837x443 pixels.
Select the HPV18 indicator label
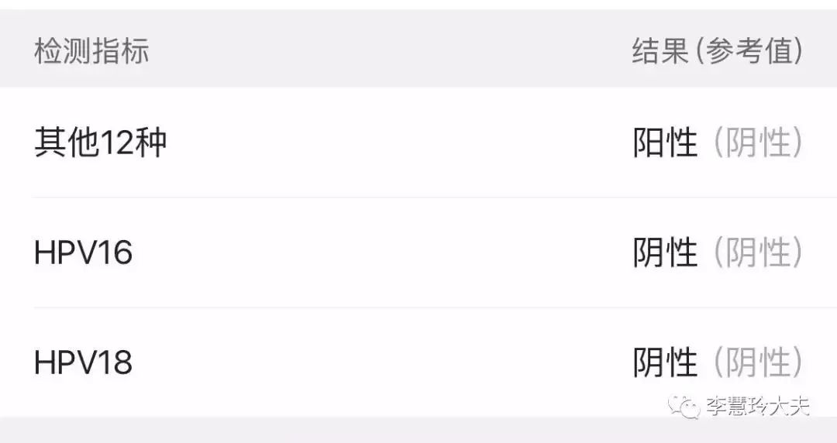click(84, 362)
